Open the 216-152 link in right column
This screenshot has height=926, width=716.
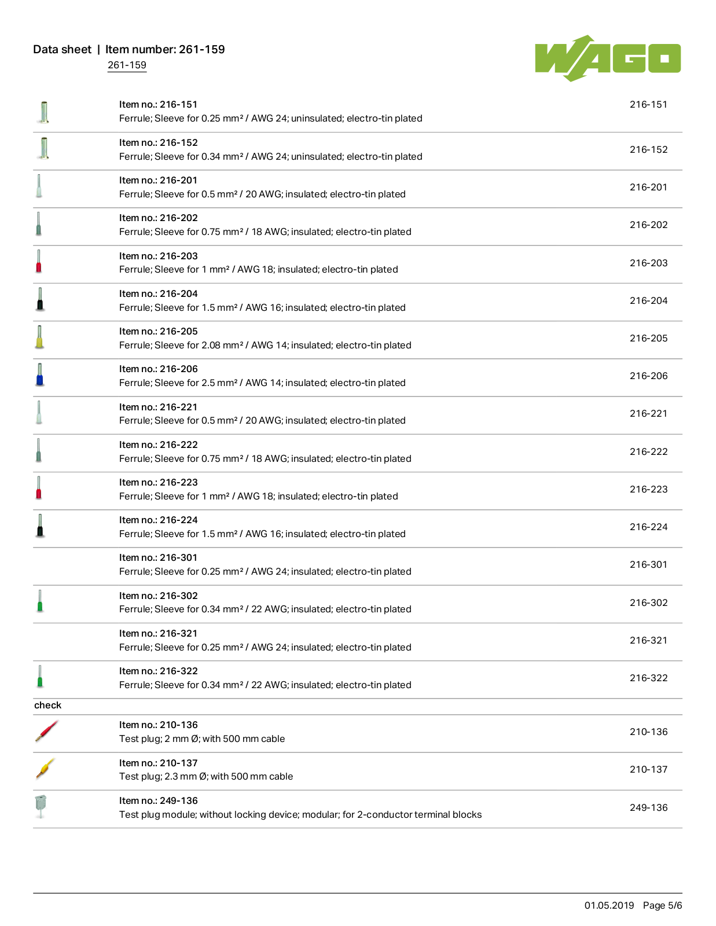(648, 149)
